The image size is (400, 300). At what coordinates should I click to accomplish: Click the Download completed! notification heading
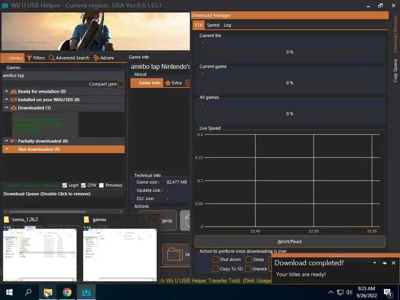pos(309,263)
